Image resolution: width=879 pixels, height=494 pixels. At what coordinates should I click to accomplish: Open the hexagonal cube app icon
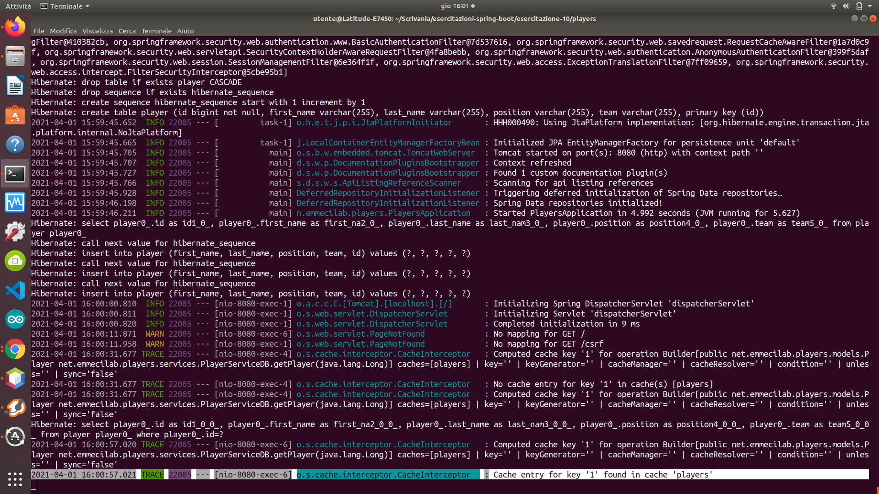(x=15, y=378)
